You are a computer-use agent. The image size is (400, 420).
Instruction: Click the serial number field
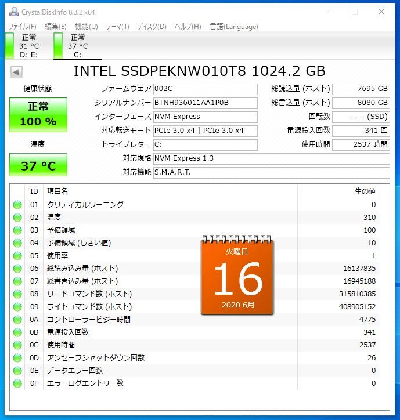point(205,103)
